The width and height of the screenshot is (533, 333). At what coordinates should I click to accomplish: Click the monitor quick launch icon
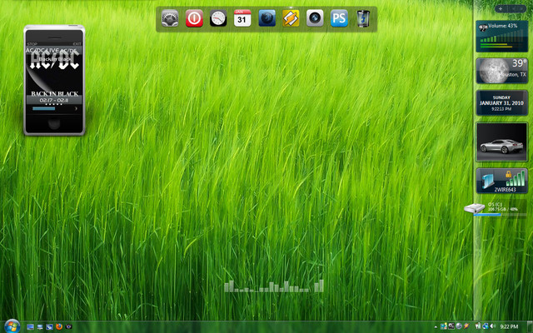click(x=40, y=327)
